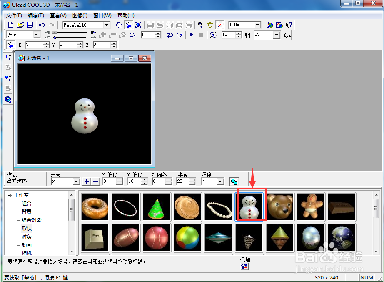Select 组合对象 in the tree
The height and width of the screenshot is (282, 384).
(x=32, y=220)
